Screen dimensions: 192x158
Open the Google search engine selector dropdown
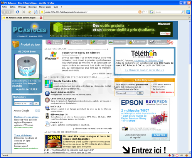coord(154,12)
